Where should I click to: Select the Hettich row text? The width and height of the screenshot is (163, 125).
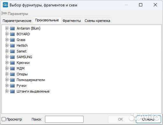tap(22, 45)
